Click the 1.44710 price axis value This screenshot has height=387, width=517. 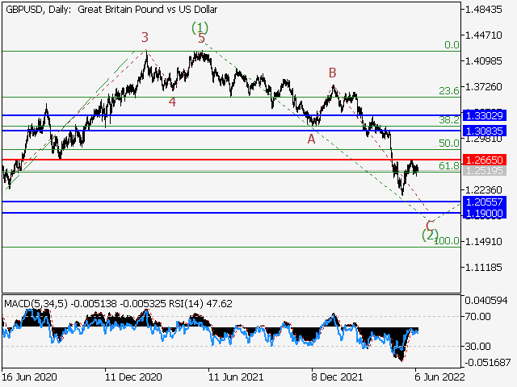(484, 35)
